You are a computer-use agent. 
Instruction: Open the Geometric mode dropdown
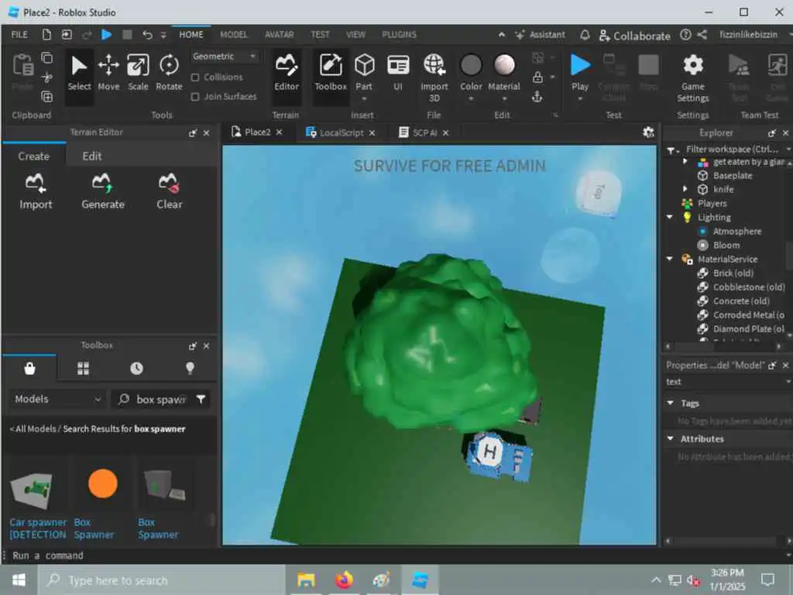[x=224, y=56]
